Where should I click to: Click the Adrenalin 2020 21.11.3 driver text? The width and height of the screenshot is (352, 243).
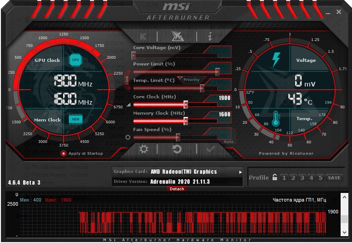180,182
